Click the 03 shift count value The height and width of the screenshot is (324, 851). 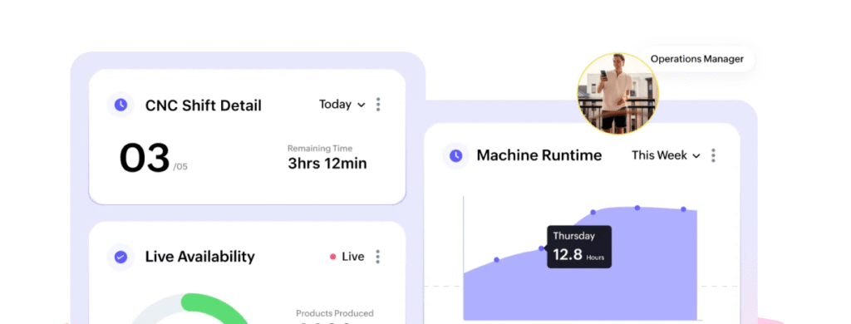point(145,158)
